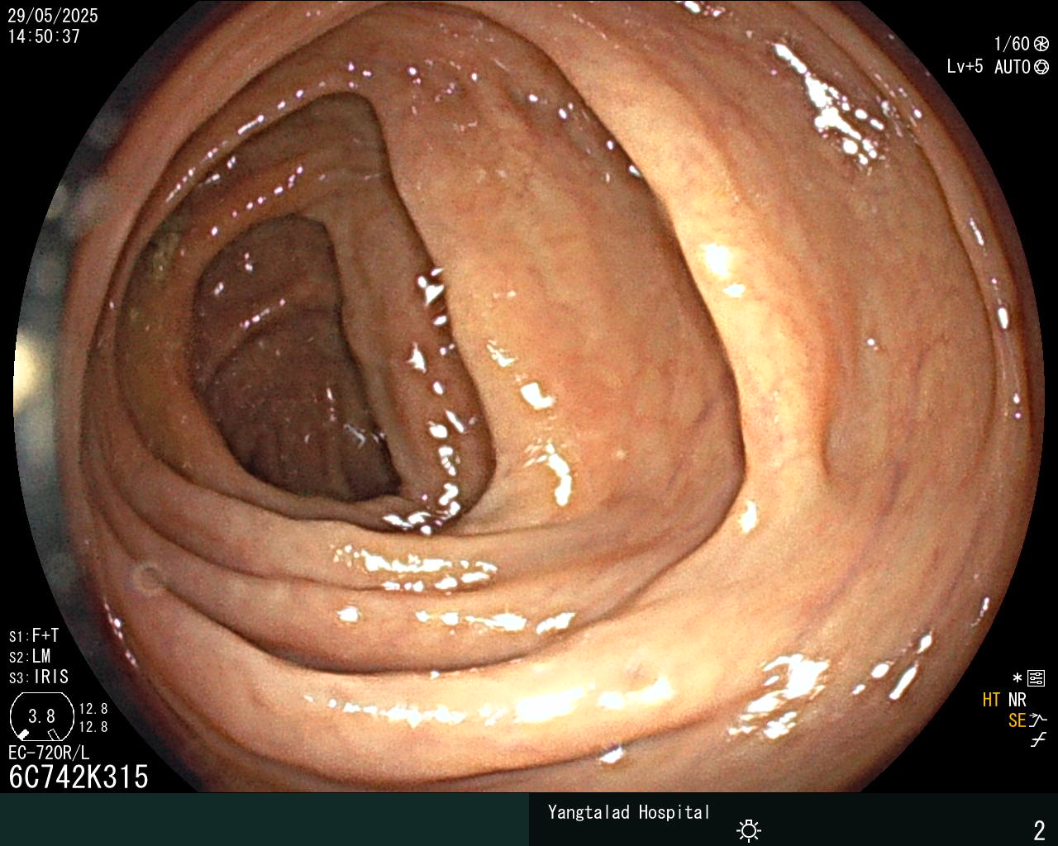Click the auto iris aperture icon
The height and width of the screenshot is (846, 1058).
[1041, 67]
